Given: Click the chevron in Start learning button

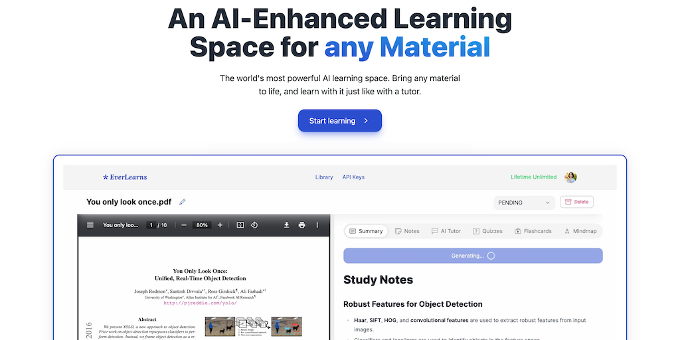Looking at the screenshot, I should pos(366,121).
